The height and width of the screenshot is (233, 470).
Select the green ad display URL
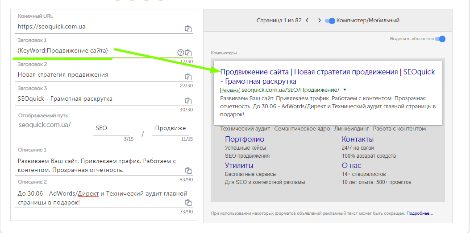291,90
